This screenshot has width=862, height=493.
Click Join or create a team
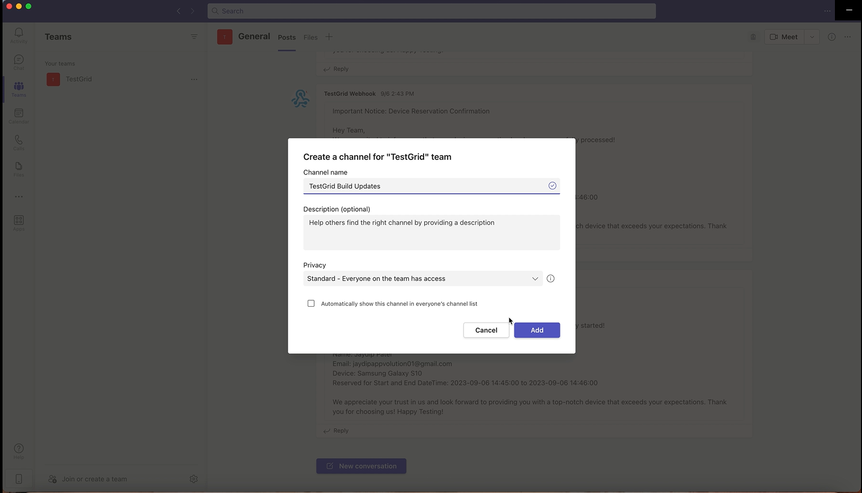tap(94, 479)
